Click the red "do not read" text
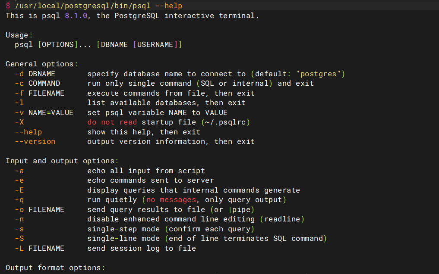The width and height of the screenshot is (439, 274). (x=112, y=122)
